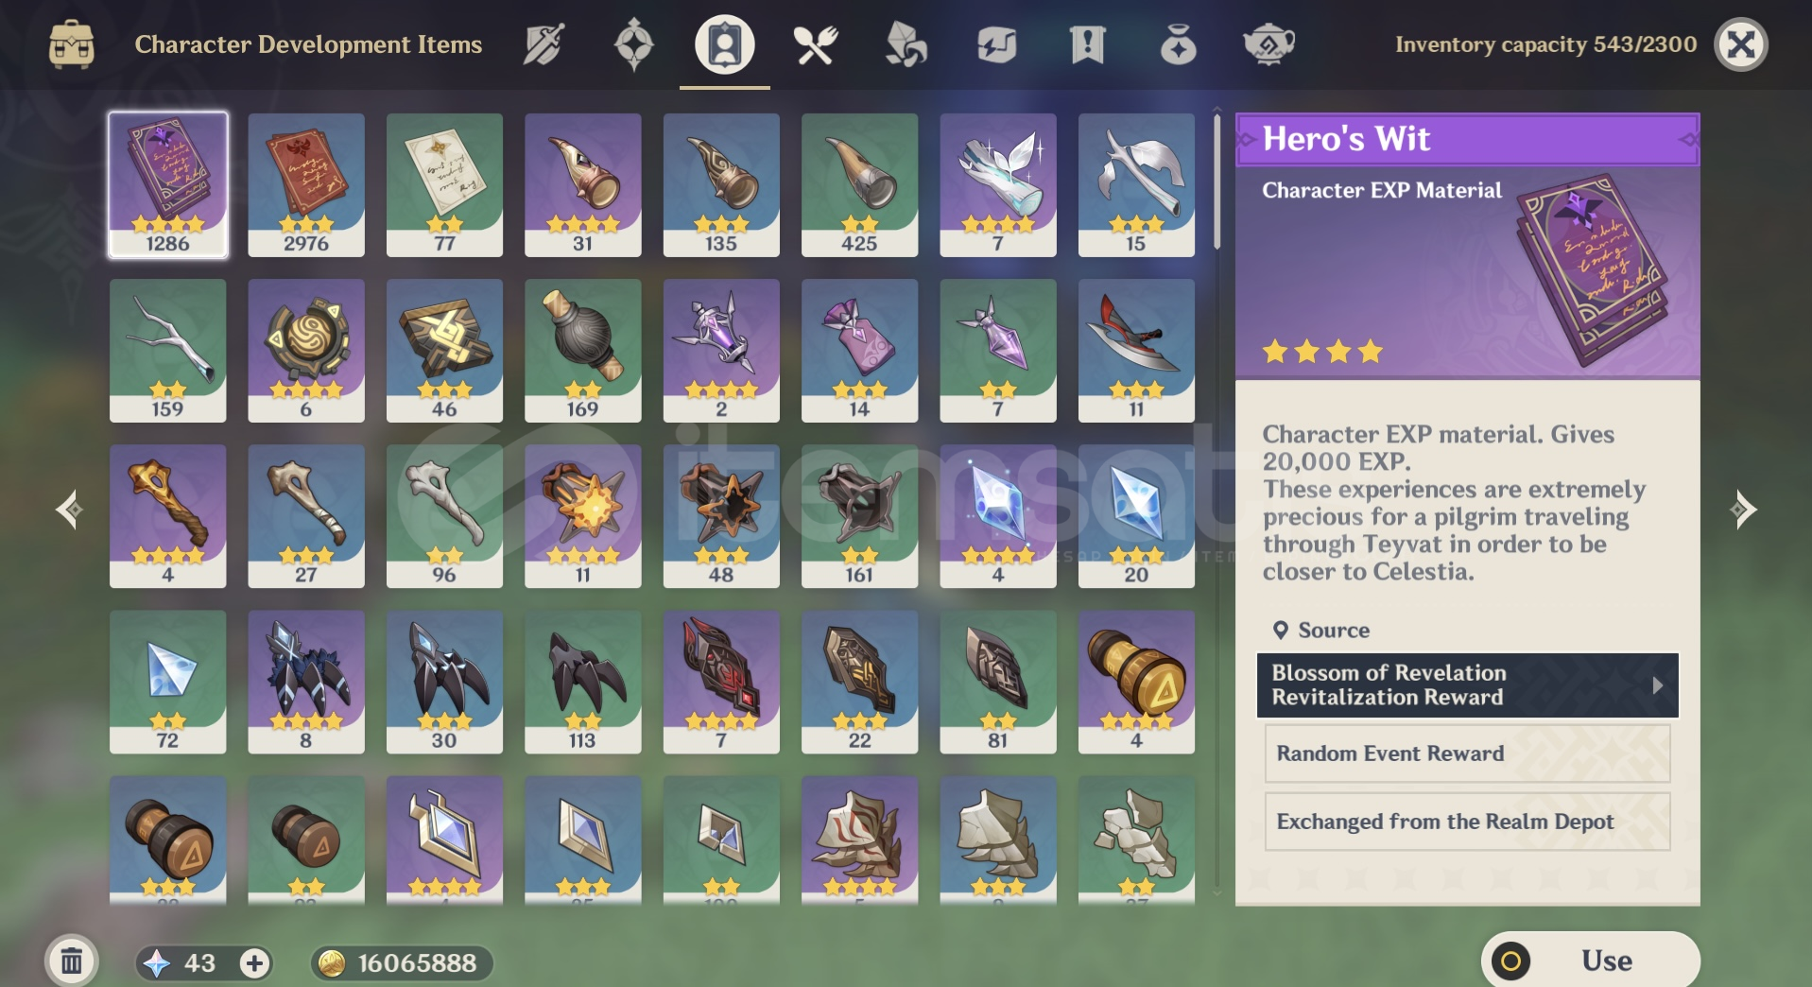Expand Blossom of Revelation source entry
Image resolution: width=1812 pixels, height=987 pixels.
click(1467, 685)
